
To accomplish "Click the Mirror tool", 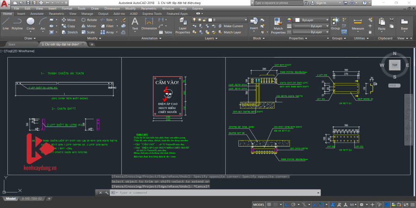I will pyautogui.click(x=88, y=26).
